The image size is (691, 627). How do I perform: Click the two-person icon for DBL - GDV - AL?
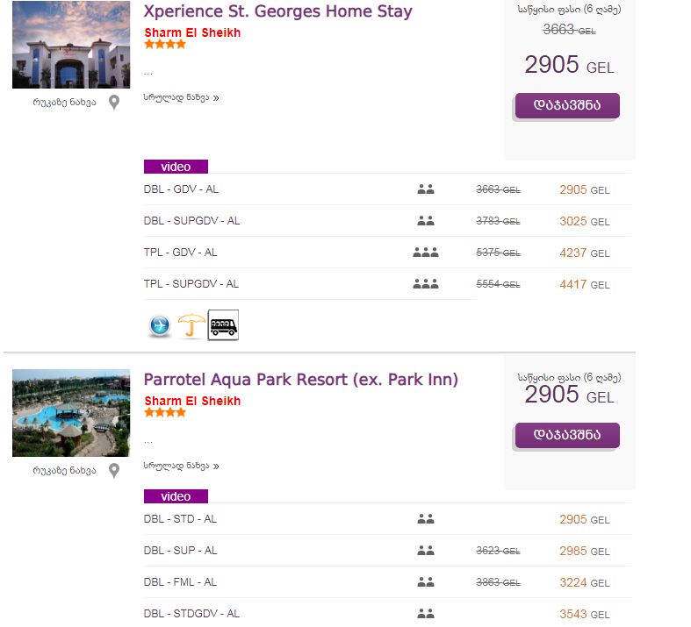pos(426,189)
